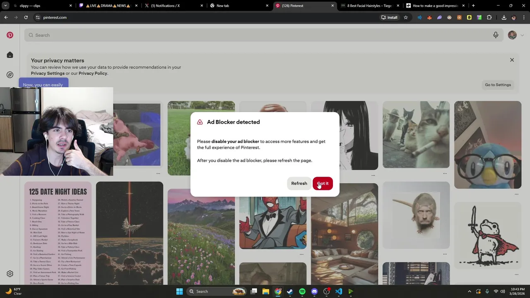This screenshot has height=298, width=530.
Task: Open Privacy Policy link
Action: [x=93, y=73]
